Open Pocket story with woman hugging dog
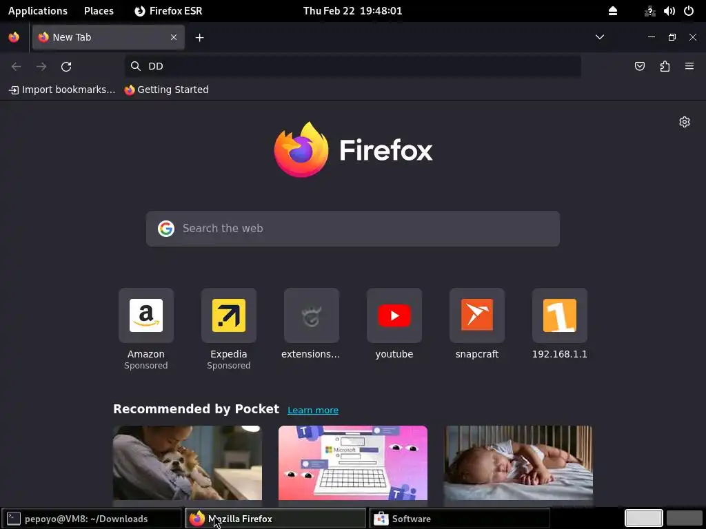 188,463
